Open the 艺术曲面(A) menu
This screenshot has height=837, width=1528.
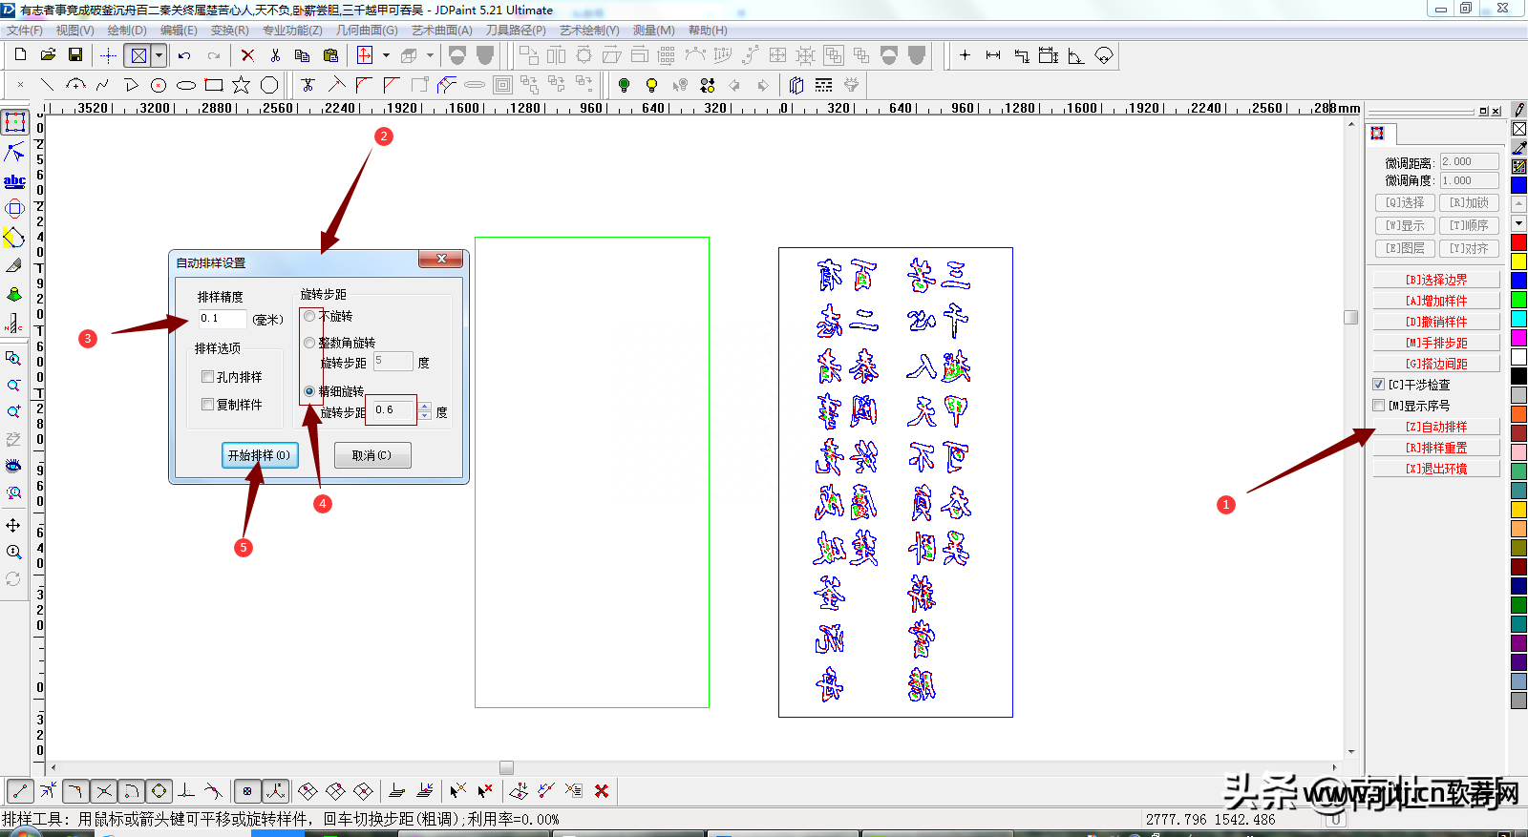pyautogui.click(x=441, y=31)
